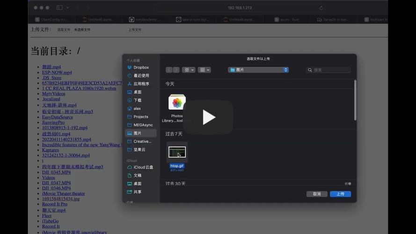This screenshot has height=234, width=416.
Task: Click the 取消 cancel button
Action: tap(317, 194)
